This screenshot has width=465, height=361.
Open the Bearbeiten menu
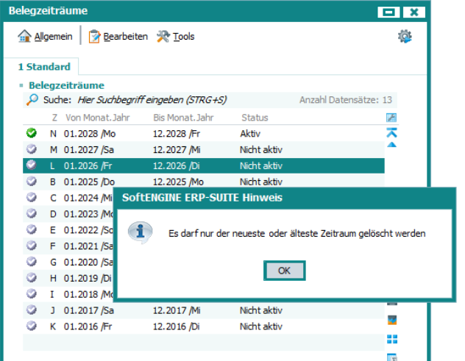pyautogui.click(x=118, y=36)
